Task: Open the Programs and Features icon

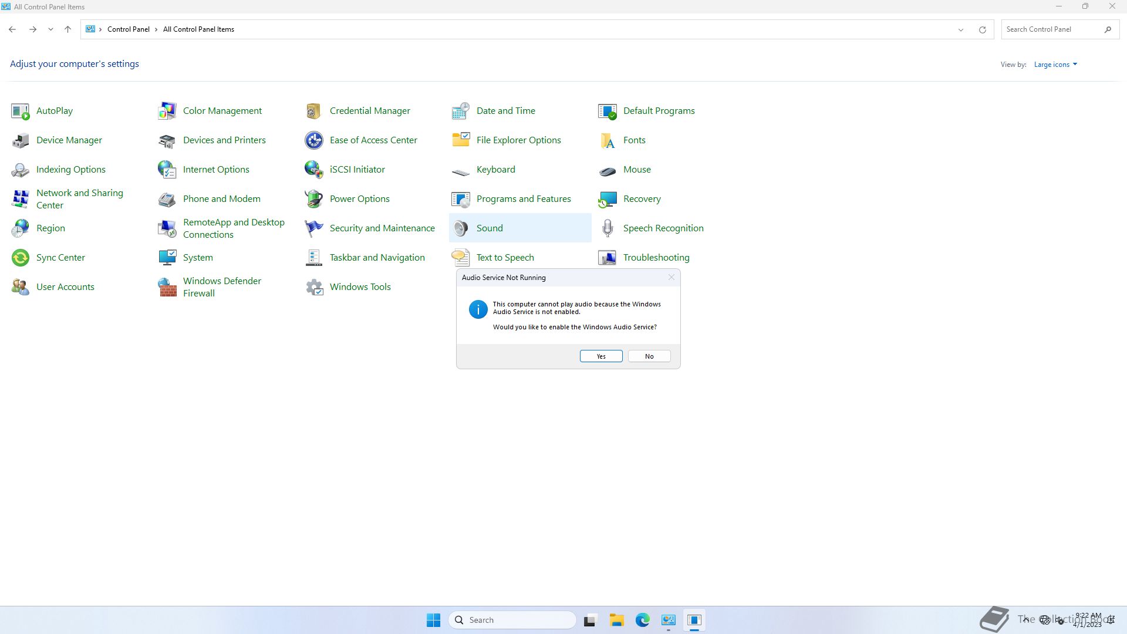Action: click(461, 199)
